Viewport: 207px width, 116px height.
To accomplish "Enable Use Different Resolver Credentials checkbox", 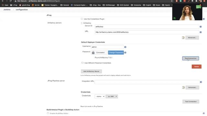I will pyautogui.click(x=82, y=63).
